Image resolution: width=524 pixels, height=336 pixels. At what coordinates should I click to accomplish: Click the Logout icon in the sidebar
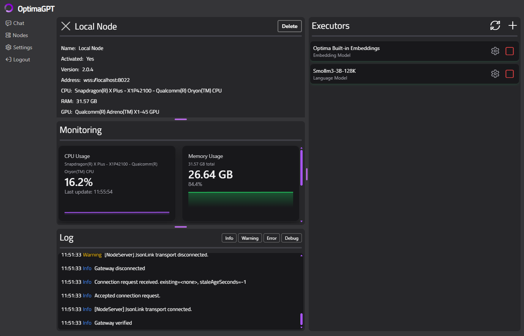(8, 59)
